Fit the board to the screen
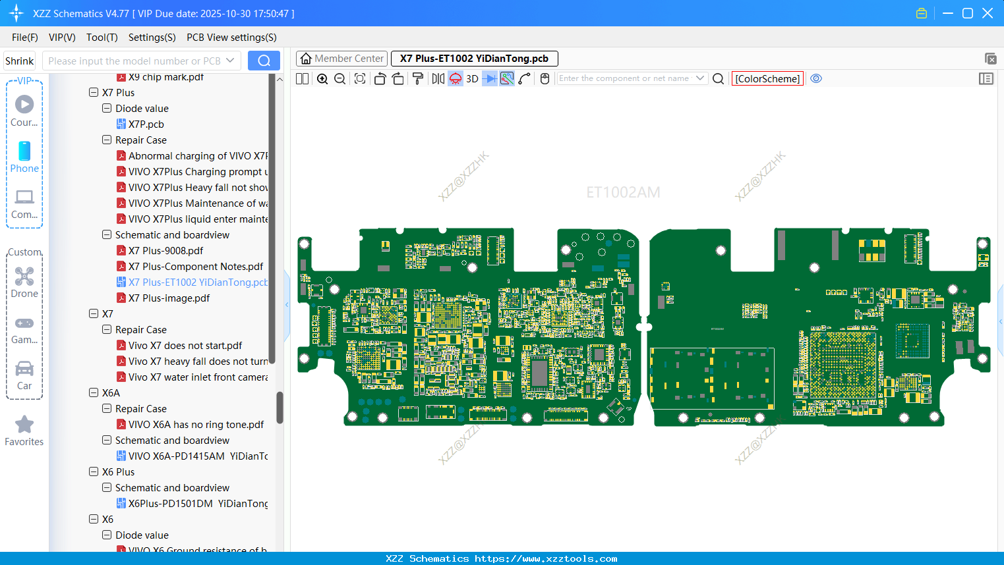 [360, 78]
